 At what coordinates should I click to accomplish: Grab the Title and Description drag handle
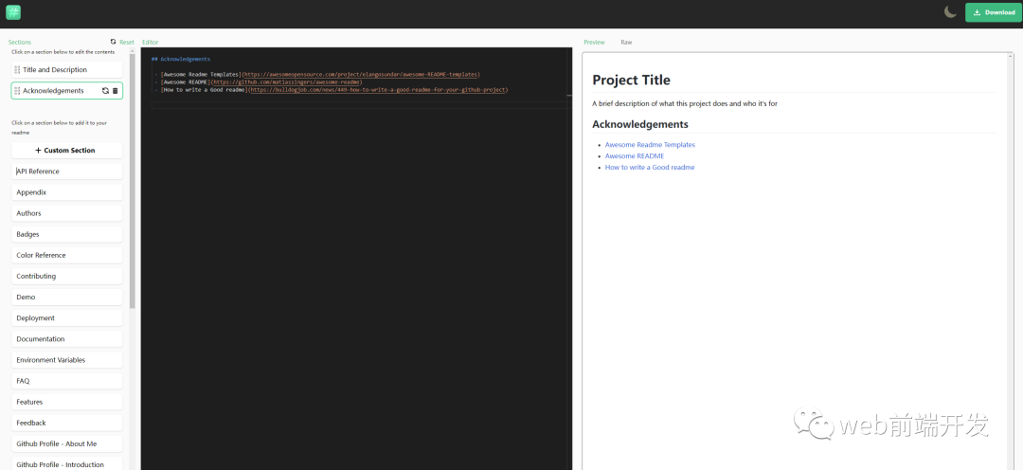click(x=18, y=70)
